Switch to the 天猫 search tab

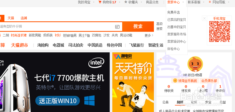[x=11, y=18]
